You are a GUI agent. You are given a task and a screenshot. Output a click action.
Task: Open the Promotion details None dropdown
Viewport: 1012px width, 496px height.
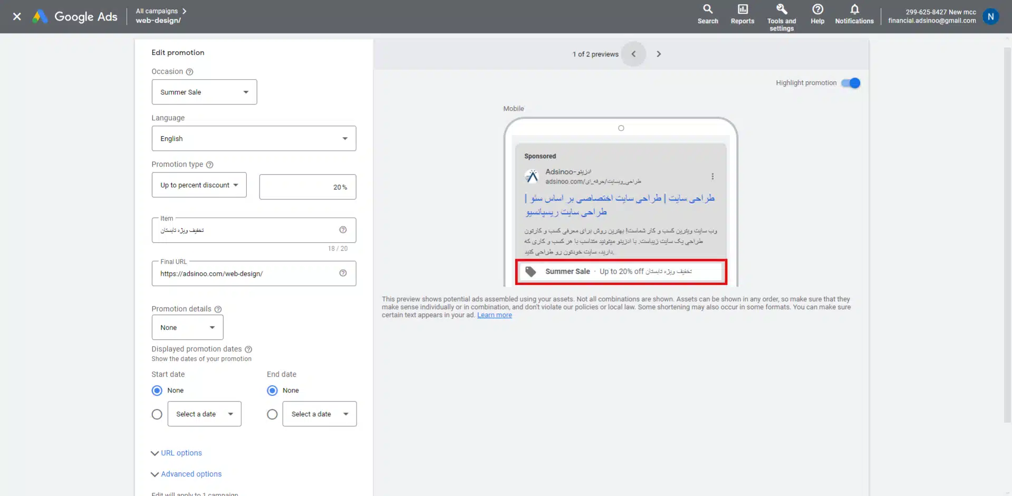[x=187, y=328]
